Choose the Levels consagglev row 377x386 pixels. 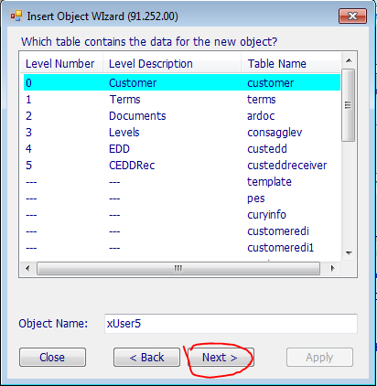point(182,133)
